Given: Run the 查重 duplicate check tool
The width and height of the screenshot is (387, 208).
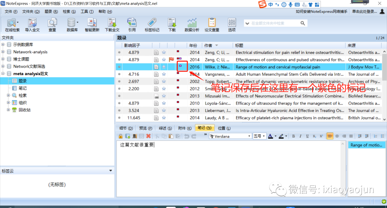Looking at the screenshot, I should point(52,25).
